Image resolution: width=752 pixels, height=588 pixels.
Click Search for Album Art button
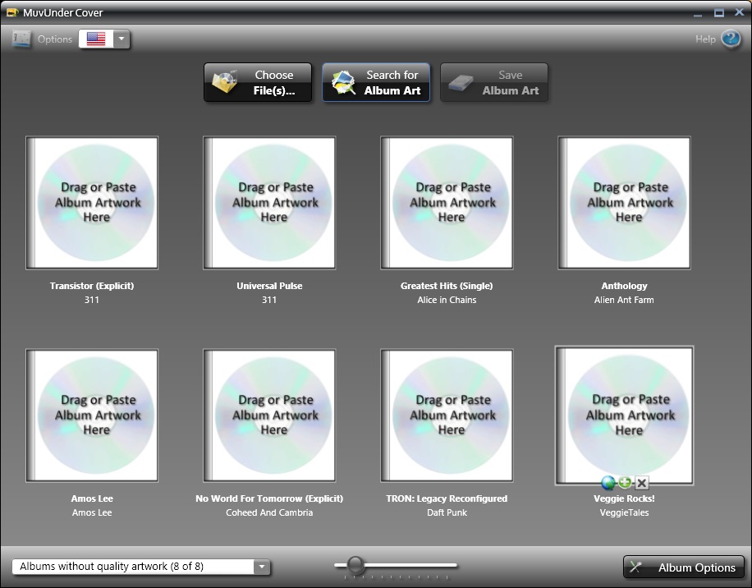(x=376, y=83)
